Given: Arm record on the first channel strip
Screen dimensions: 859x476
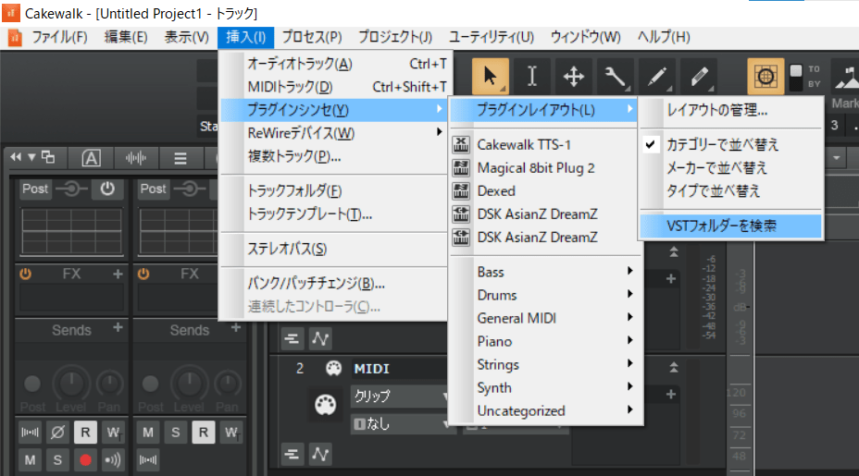Looking at the screenshot, I should [x=85, y=459].
